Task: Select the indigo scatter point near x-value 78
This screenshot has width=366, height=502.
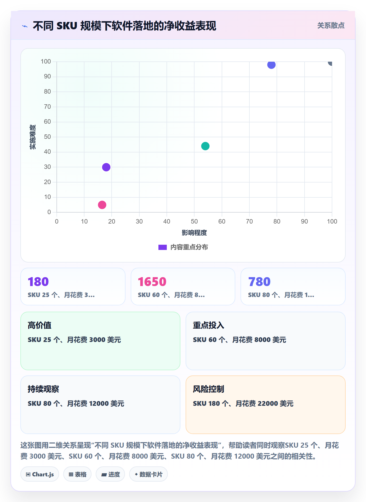Action: (271, 65)
